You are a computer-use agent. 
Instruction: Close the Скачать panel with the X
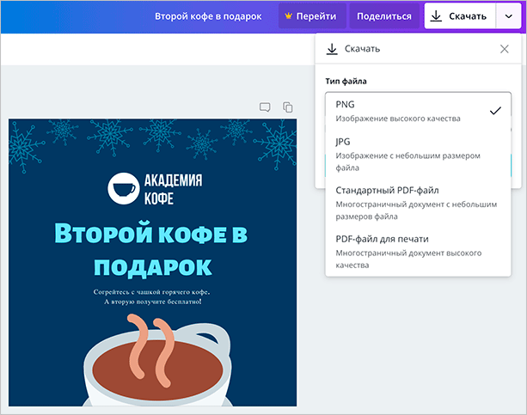[x=505, y=49]
